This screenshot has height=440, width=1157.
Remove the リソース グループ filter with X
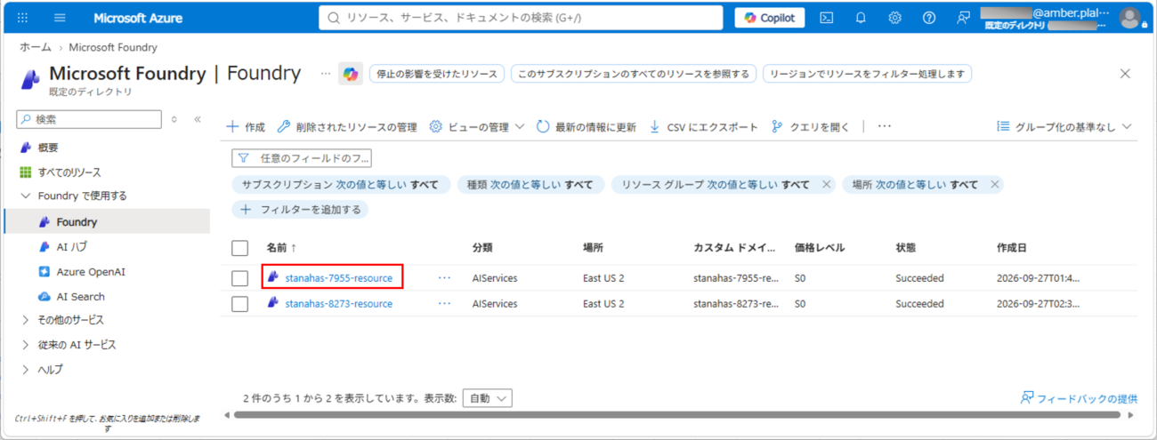826,185
